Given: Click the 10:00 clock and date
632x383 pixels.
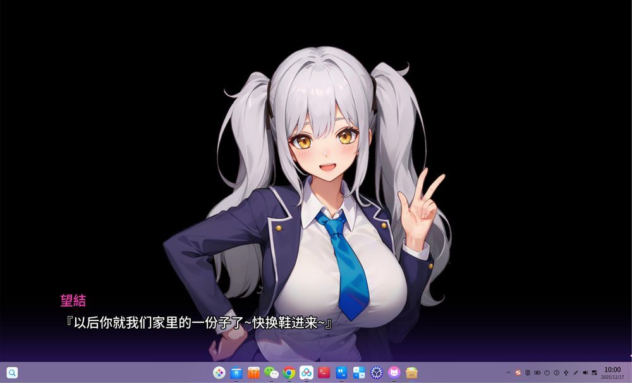Looking at the screenshot, I should pos(612,373).
